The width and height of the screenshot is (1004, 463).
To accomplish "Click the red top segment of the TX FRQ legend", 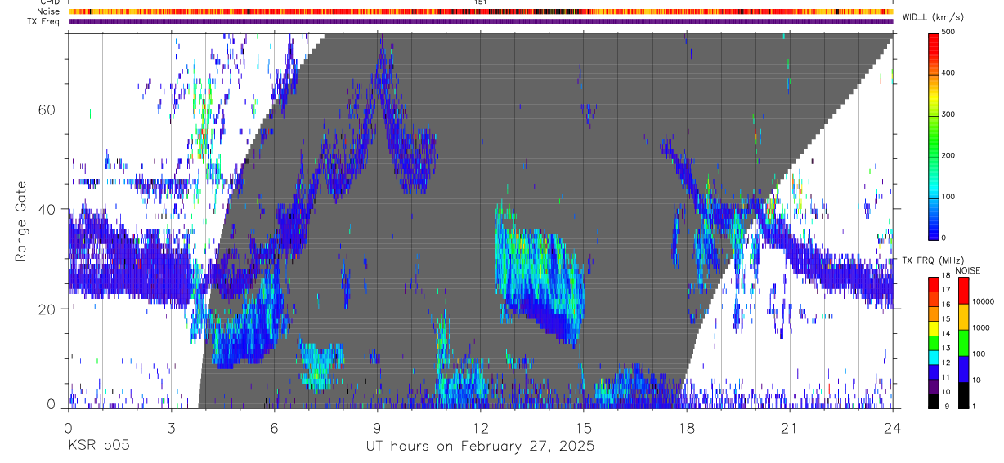I will click(x=934, y=284).
